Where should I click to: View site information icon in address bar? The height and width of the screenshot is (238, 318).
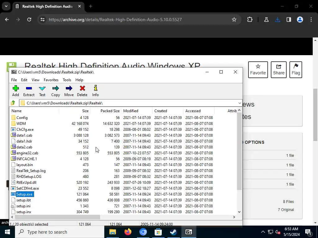(43, 20)
